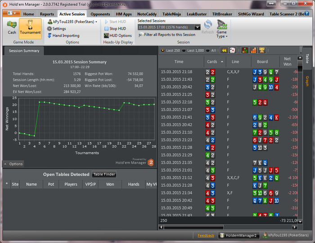315x243 pixels.
Task: Click the Hold'em Manager application menu button
Action: coord(11,13)
